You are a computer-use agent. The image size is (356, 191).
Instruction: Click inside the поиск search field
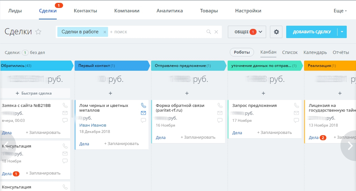(157, 32)
